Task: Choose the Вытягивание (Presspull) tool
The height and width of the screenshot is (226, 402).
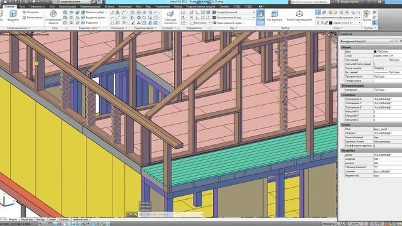Action: pyautogui.click(x=32, y=18)
